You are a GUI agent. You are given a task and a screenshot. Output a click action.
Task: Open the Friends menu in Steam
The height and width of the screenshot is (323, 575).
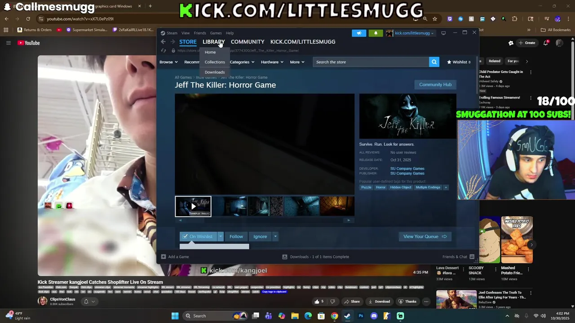pyautogui.click(x=200, y=33)
